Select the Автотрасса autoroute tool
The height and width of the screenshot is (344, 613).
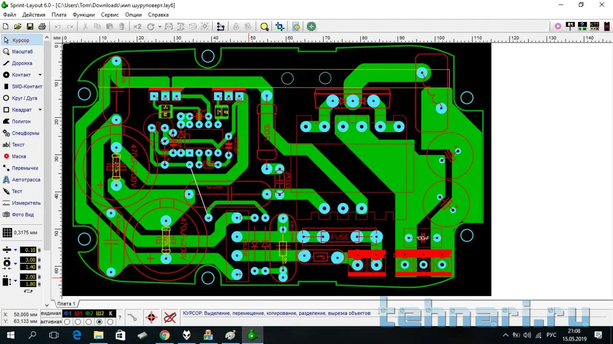[x=26, y=180]
